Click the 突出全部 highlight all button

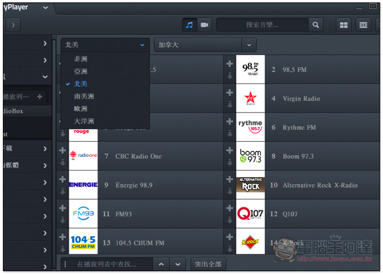pos(208,264)
